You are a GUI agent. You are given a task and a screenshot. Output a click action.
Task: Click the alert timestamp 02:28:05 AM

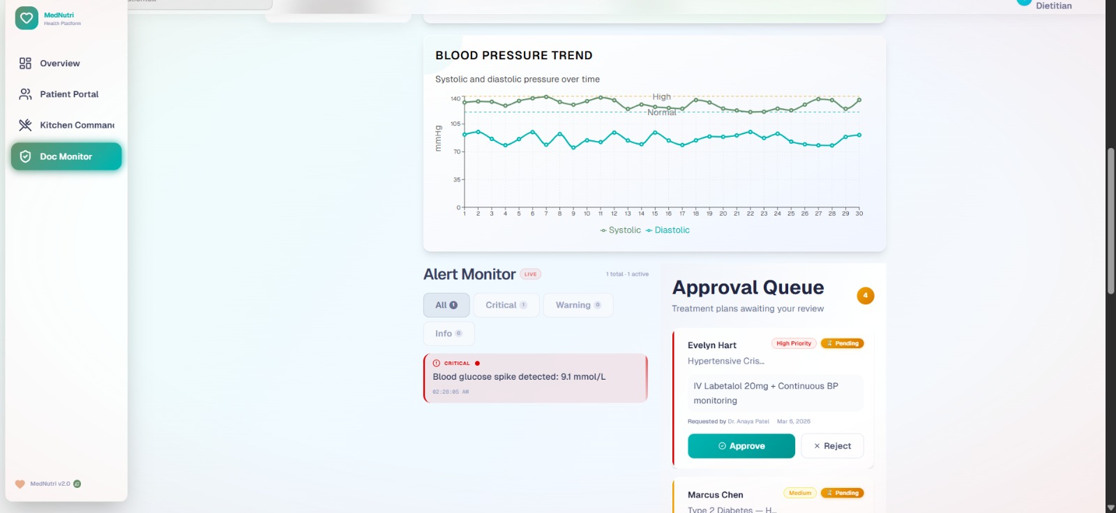(451, 392)
